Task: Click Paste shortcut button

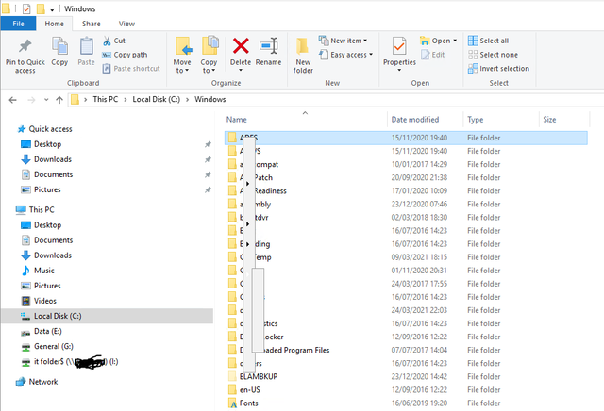Action: pyautogui.click(x=131, y=69)
